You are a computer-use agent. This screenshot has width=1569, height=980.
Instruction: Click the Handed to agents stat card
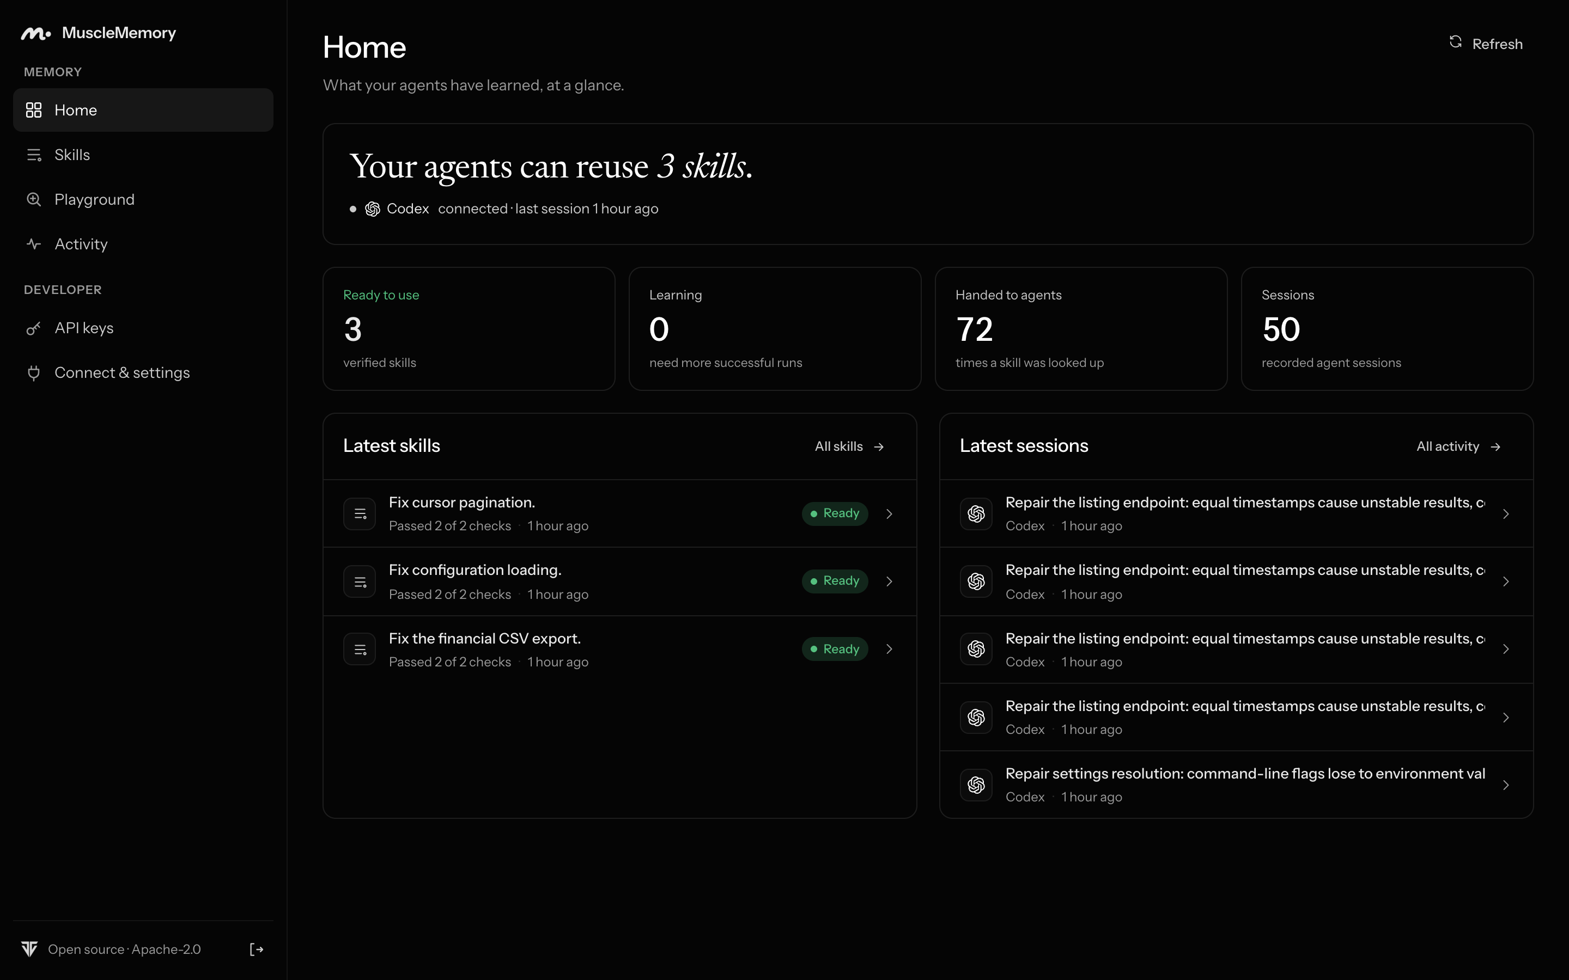pos(1081,329)
